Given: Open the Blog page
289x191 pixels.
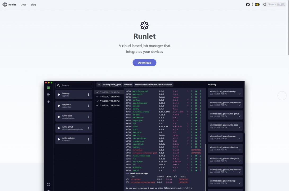Looking at the screenshot, I should pyautogui.click(x=33, y=5).
